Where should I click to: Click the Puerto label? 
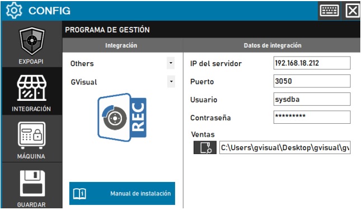click(x=202, y=82)
